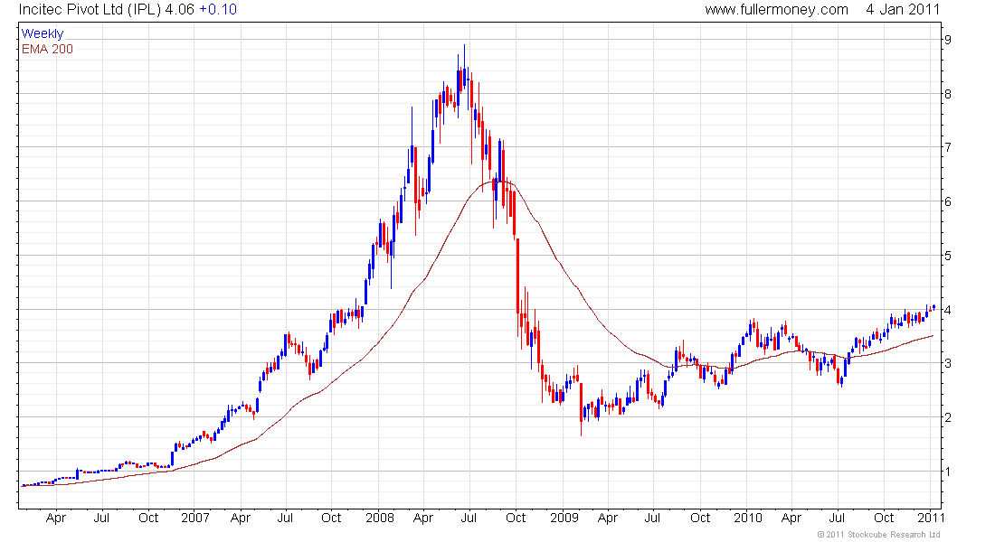Click the y-axis label '4'
This screenshot has height=542, width=995.
click(948, 310)
